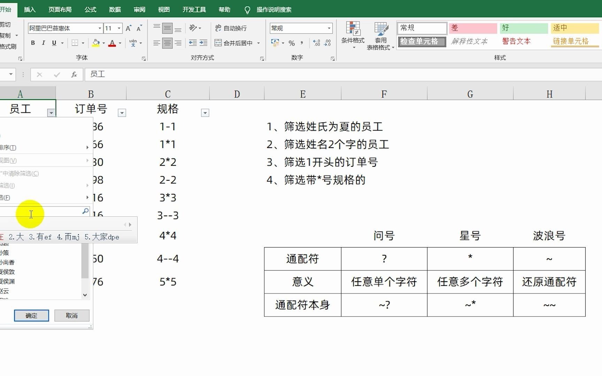
Task: Apply 适中 cell style
Action: (575, 28)
